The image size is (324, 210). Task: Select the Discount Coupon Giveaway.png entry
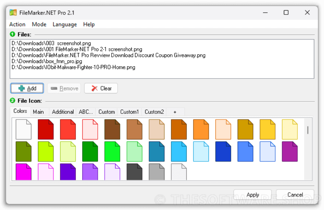coord(109,55)
